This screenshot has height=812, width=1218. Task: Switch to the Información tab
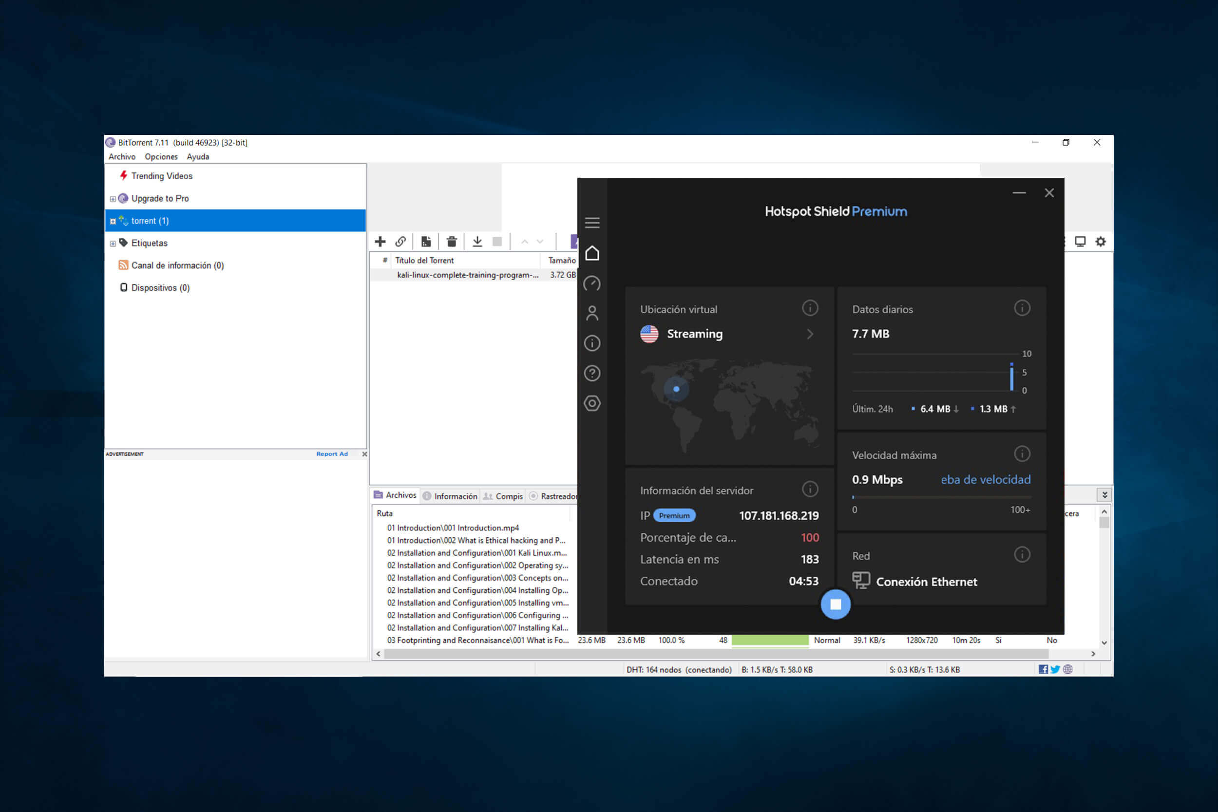[450, 496]
